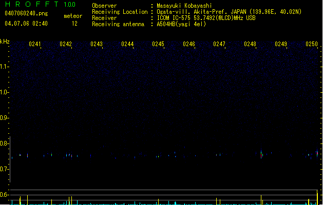The height and width of the screenshot is (205, 323).
Task: Click the 0.9 kHz frequency tick label
Action: pos(4,118)
